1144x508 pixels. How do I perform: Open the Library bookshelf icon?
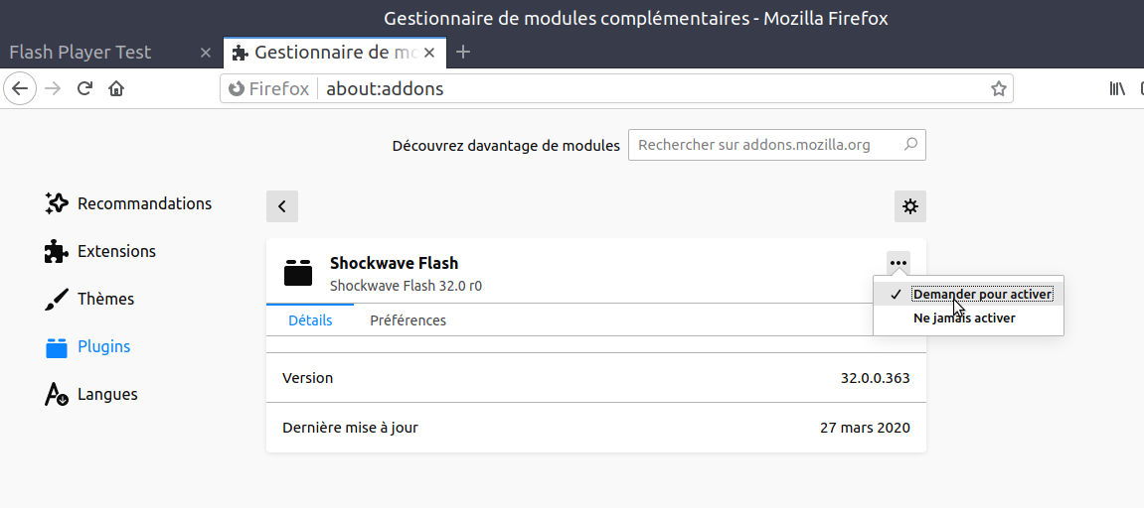pos(1117,88)
